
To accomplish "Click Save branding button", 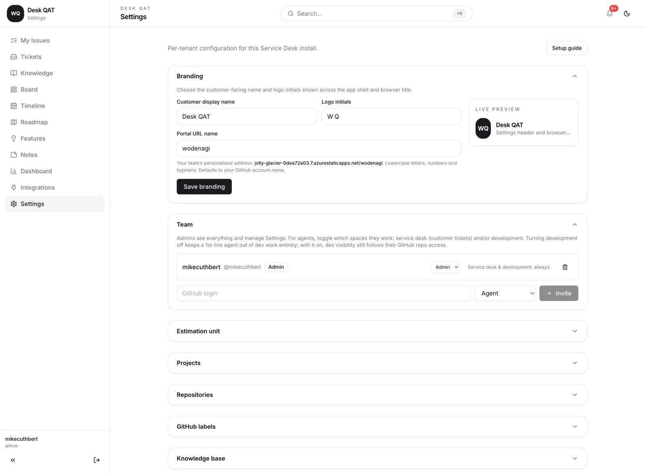I will pyautogui.click(x=204, y=187).
